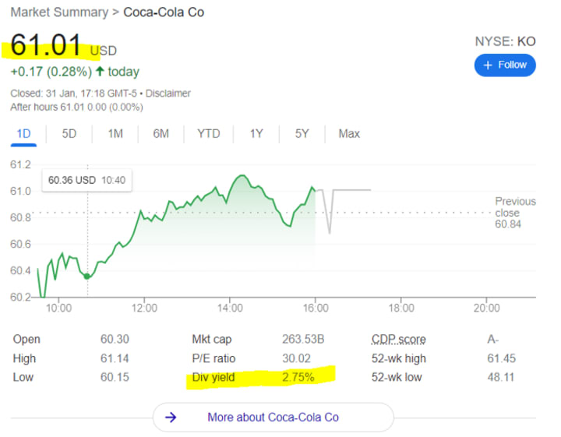The image size is (561, 437).
Task: Click the green data point at 10:40
Action: [x=87, y=276]
